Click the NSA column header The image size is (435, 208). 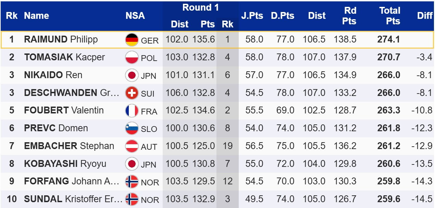135,15
